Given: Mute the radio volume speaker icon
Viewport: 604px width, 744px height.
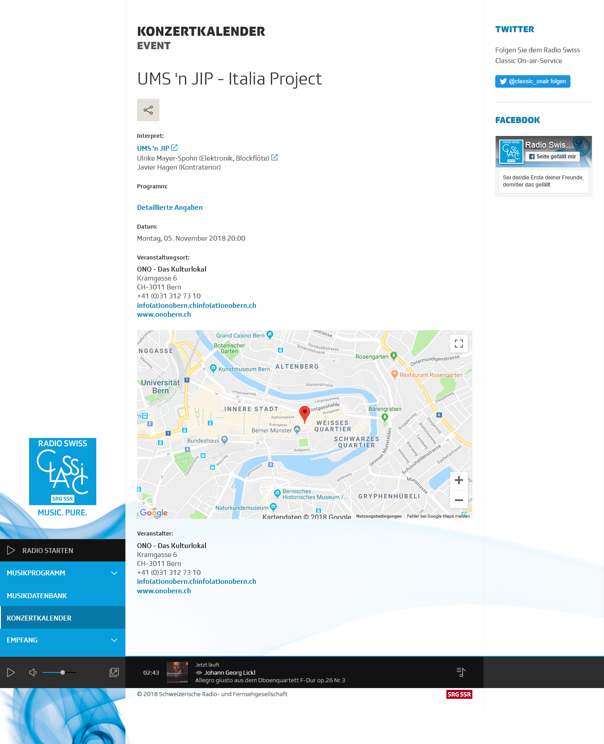Looking at the screenshot, I should [x=33, y=672].
